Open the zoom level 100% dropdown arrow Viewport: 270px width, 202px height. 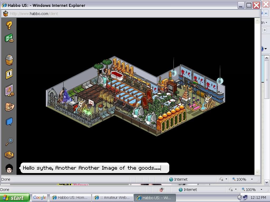[x=252, y=179]
